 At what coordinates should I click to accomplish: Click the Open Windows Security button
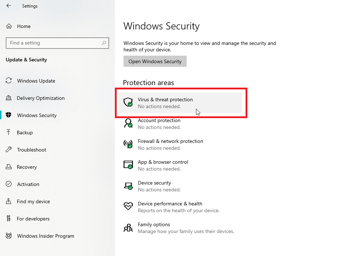click(155, 61)
